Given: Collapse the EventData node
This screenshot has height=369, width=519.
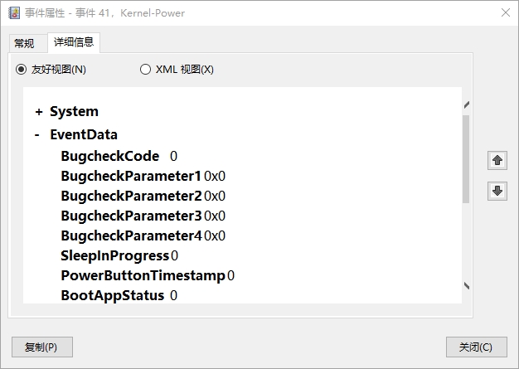Looking at the screenshot, I should pos(37,134).
